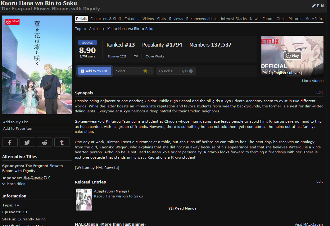Image resolution: width=330 pixels, height=226 pixels.
Task: Click the Pinterest Save button on the poster
Action: 12,21
